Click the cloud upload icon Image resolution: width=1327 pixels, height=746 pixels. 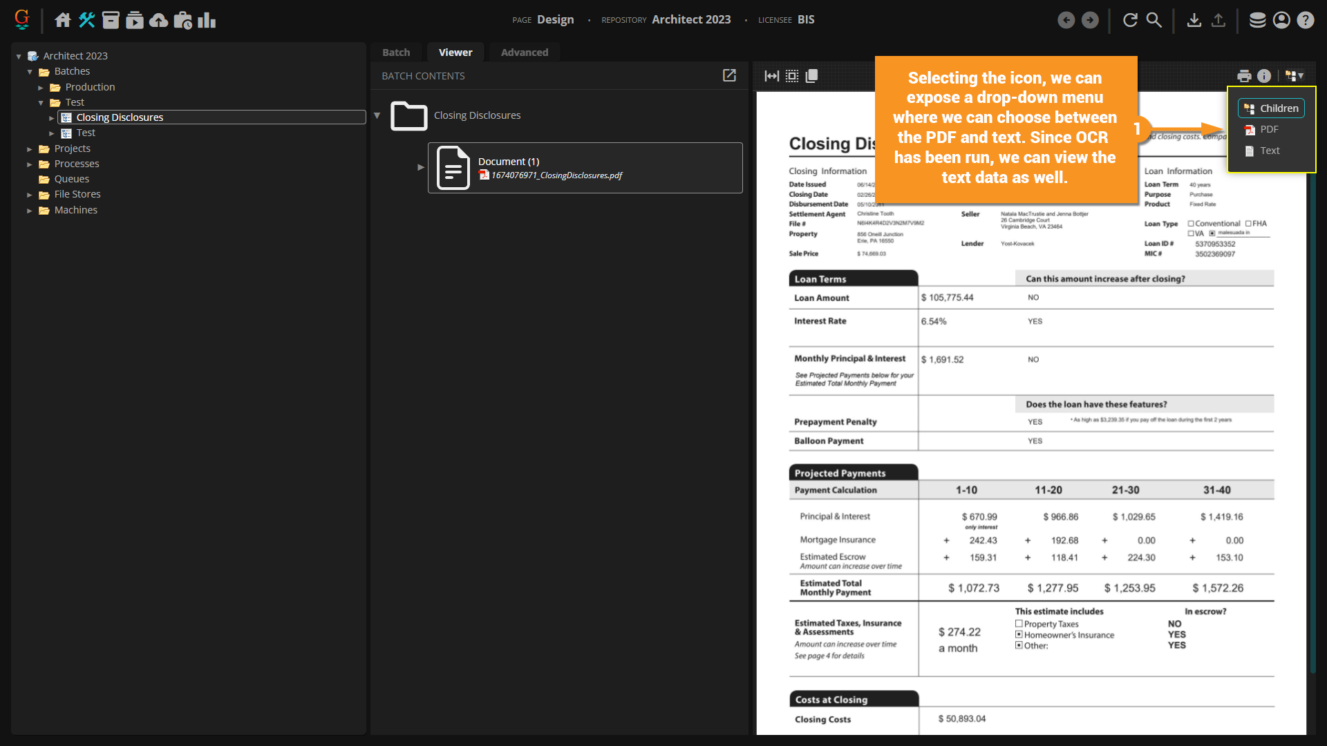click(x=158, y=20)
